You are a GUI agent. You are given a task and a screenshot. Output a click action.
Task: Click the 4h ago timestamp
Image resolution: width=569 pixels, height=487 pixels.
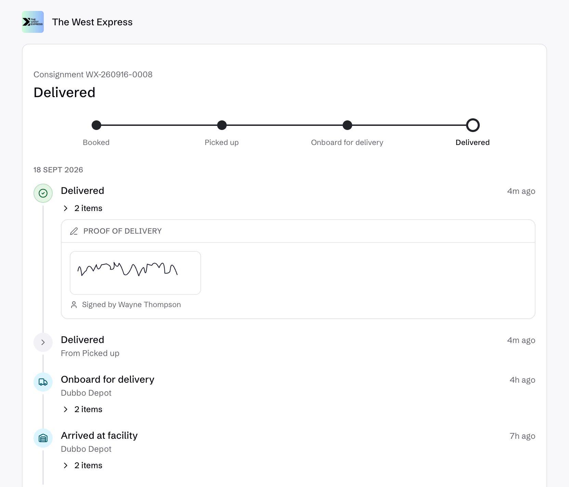522,380
